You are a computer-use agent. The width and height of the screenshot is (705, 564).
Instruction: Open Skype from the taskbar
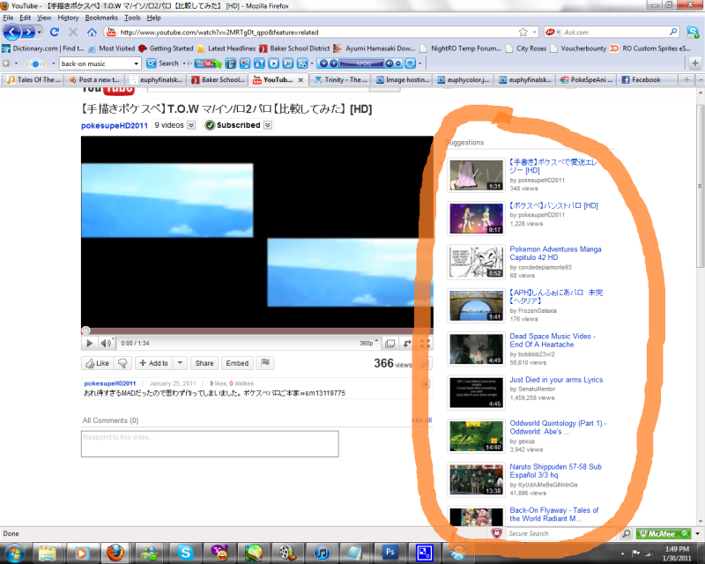pos(185,553)
